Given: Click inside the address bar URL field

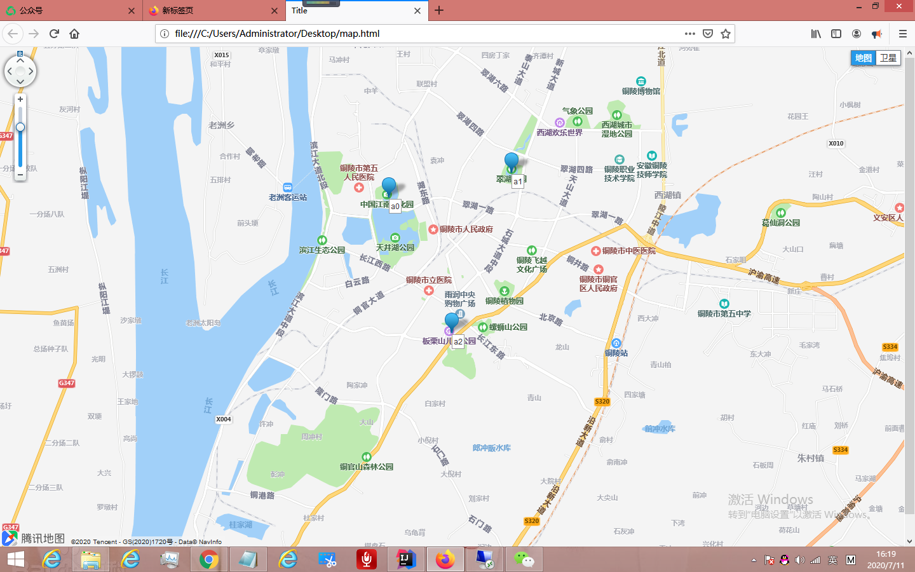Looking at the screenshot, I should [x=381, y=34].
